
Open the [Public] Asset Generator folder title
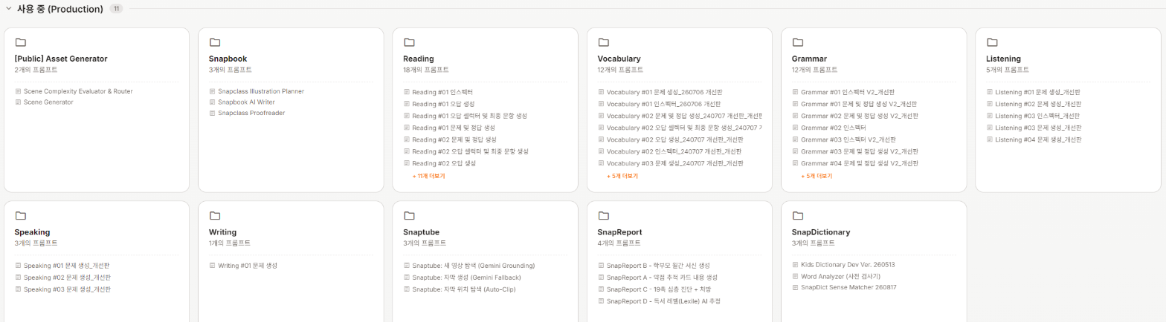[x=61, y=59]
